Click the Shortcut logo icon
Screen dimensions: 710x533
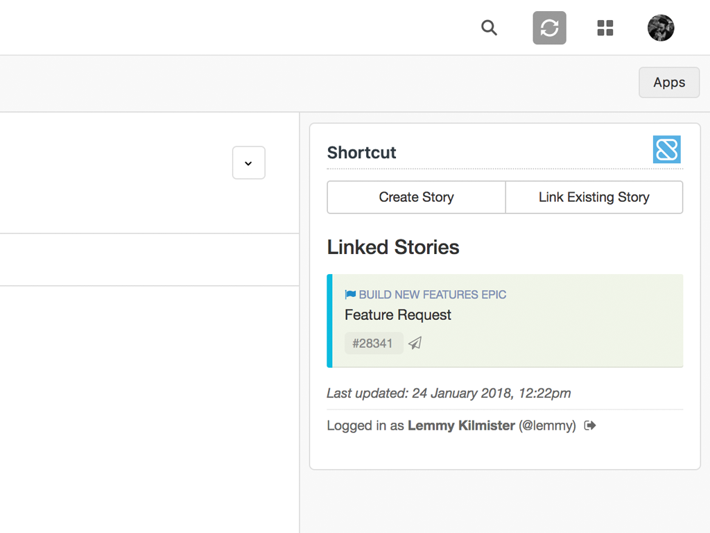click(x=666, y=149)
